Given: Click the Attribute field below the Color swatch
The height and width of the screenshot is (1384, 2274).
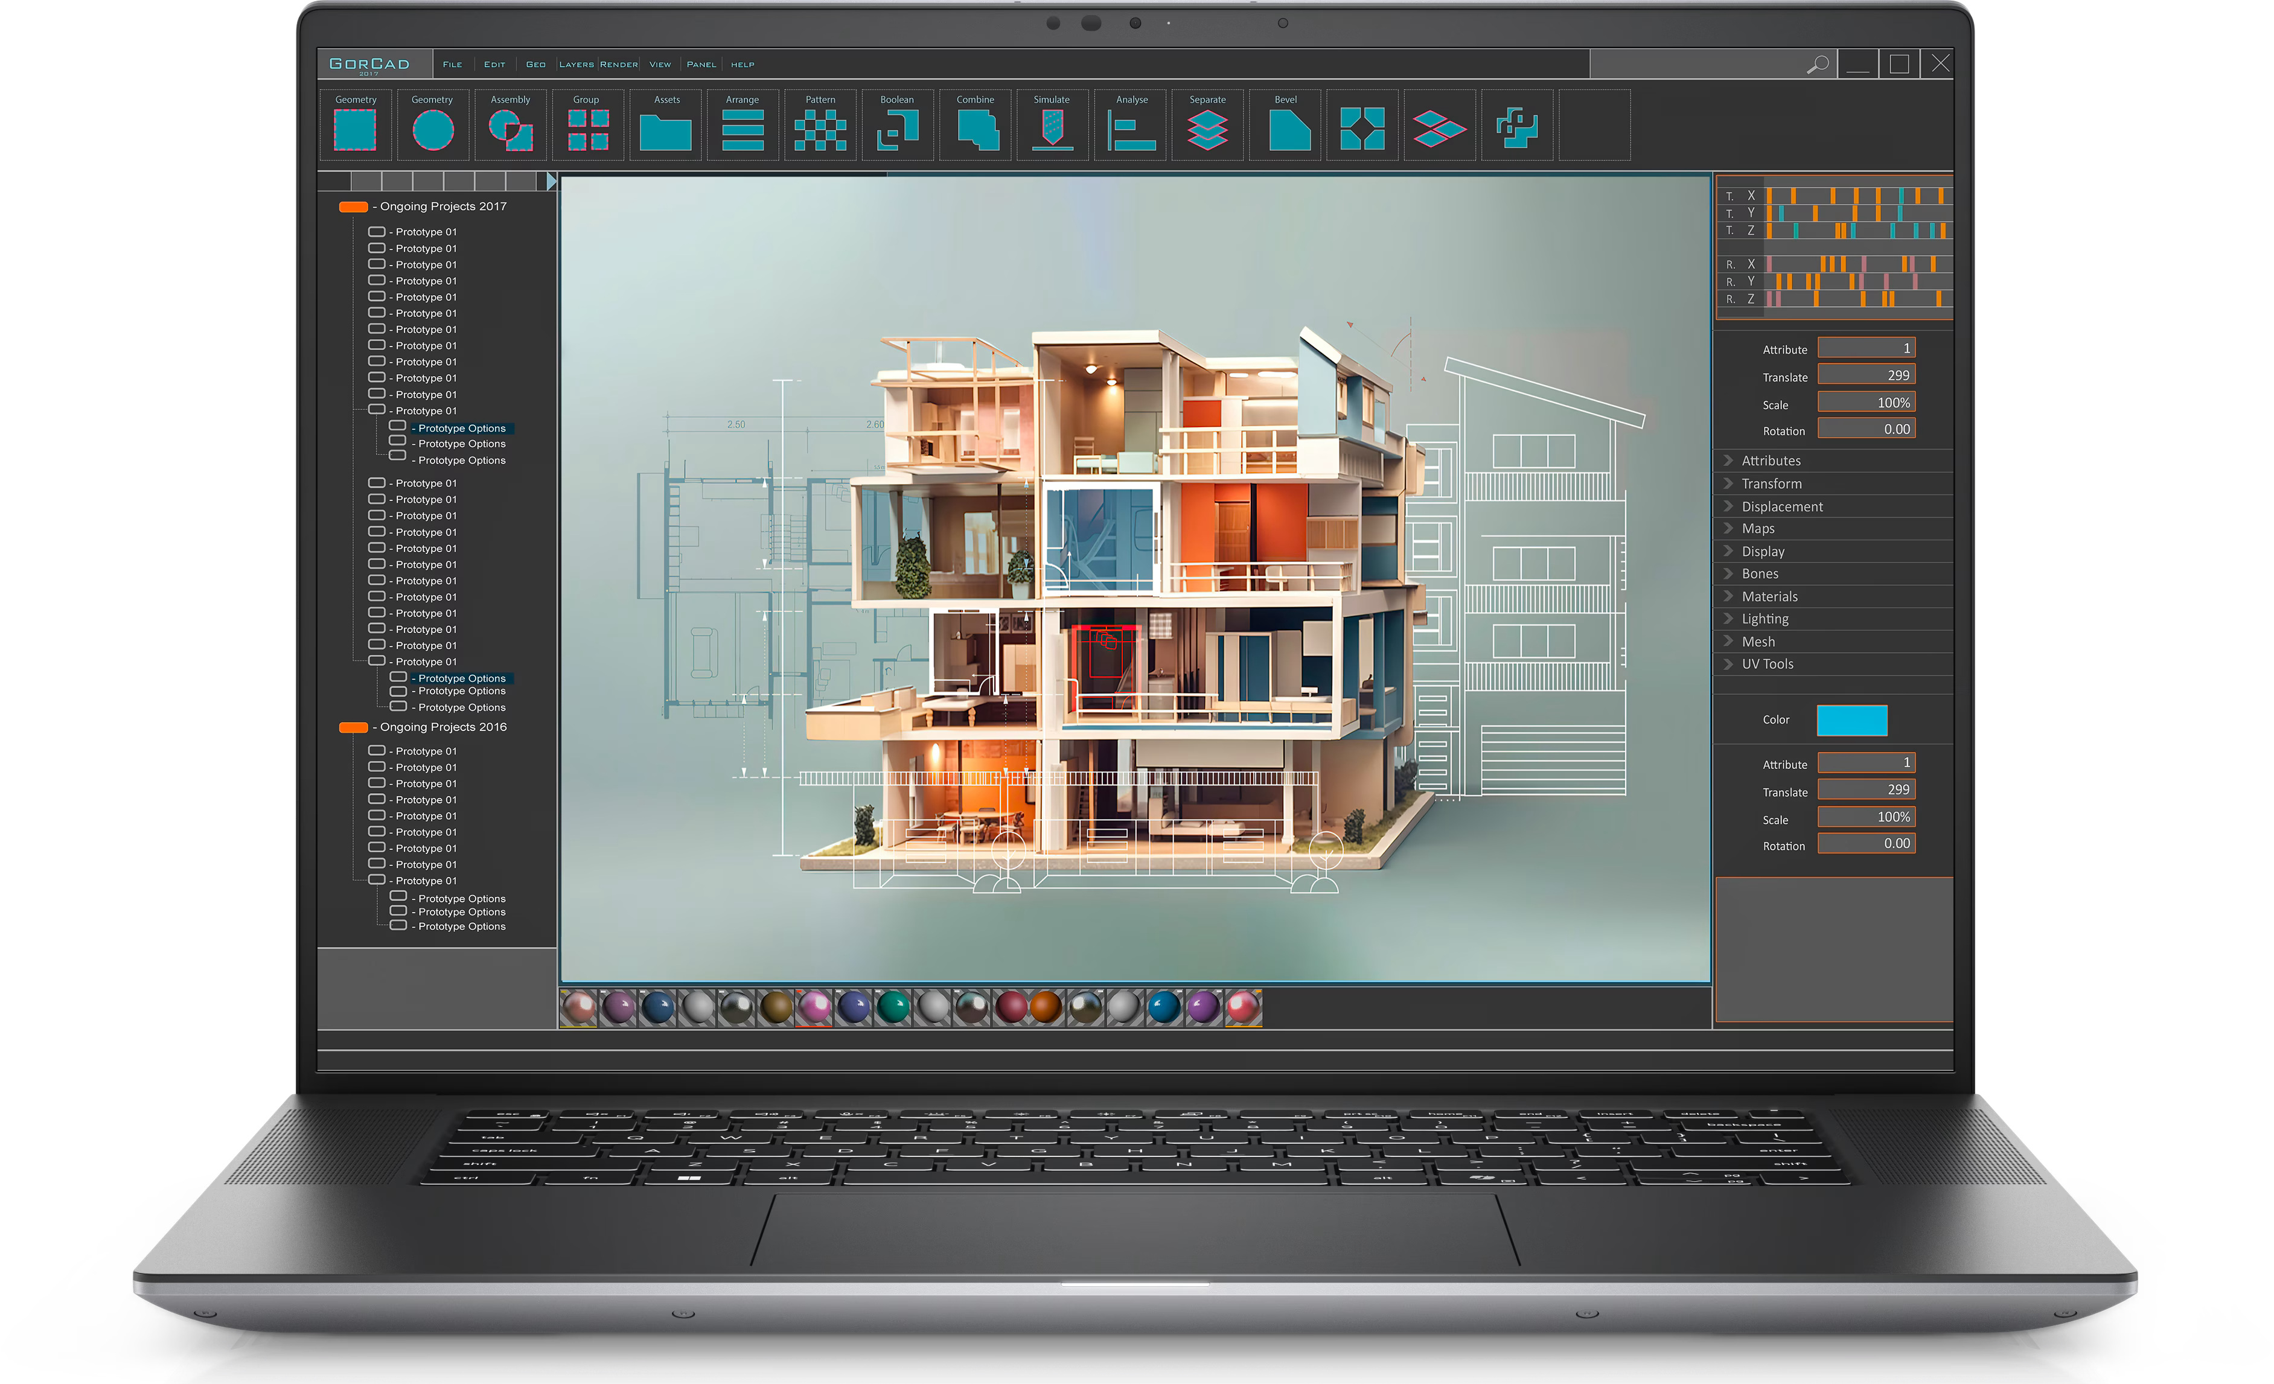Looking at the screenshot, I should [1866, 763].
